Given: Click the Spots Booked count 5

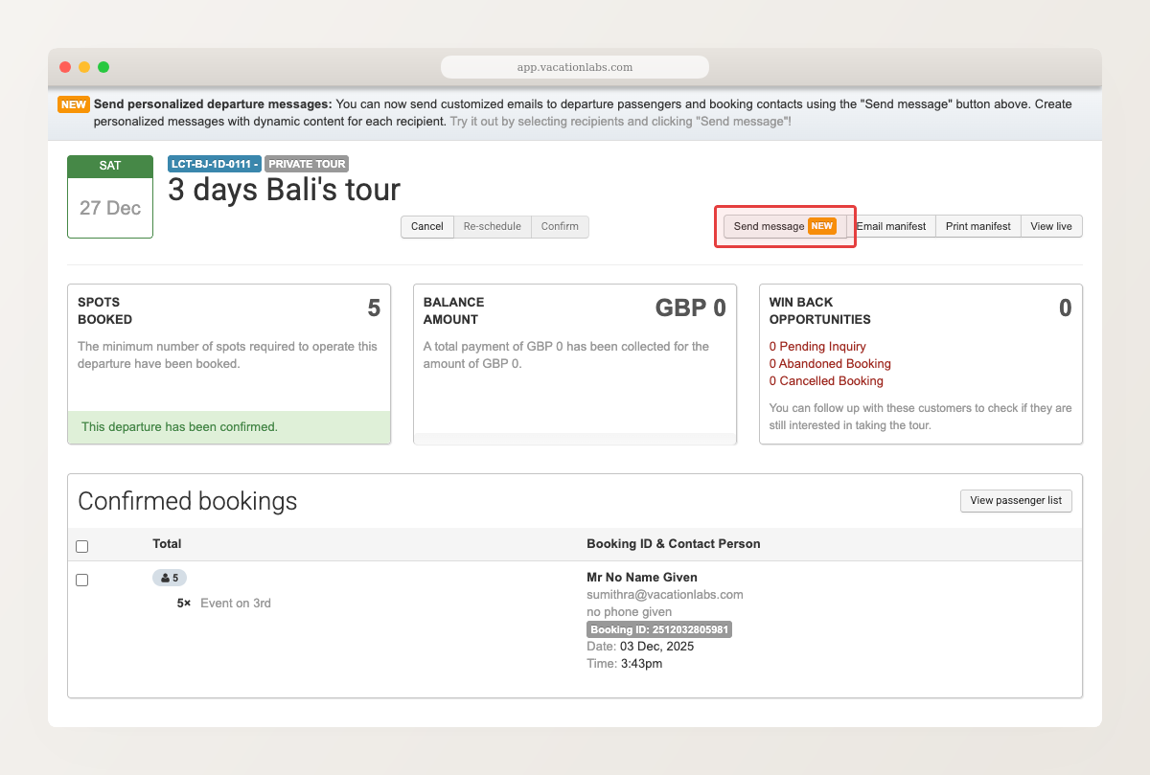Looking at the screenshot, I should coord(374,308).
